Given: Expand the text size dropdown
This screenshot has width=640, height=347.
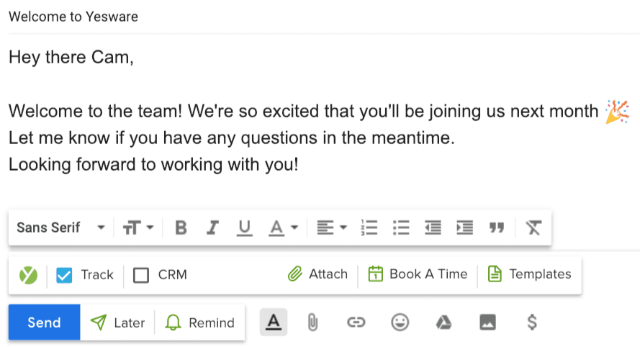Looking at the screenshot, I should [138, 228].
